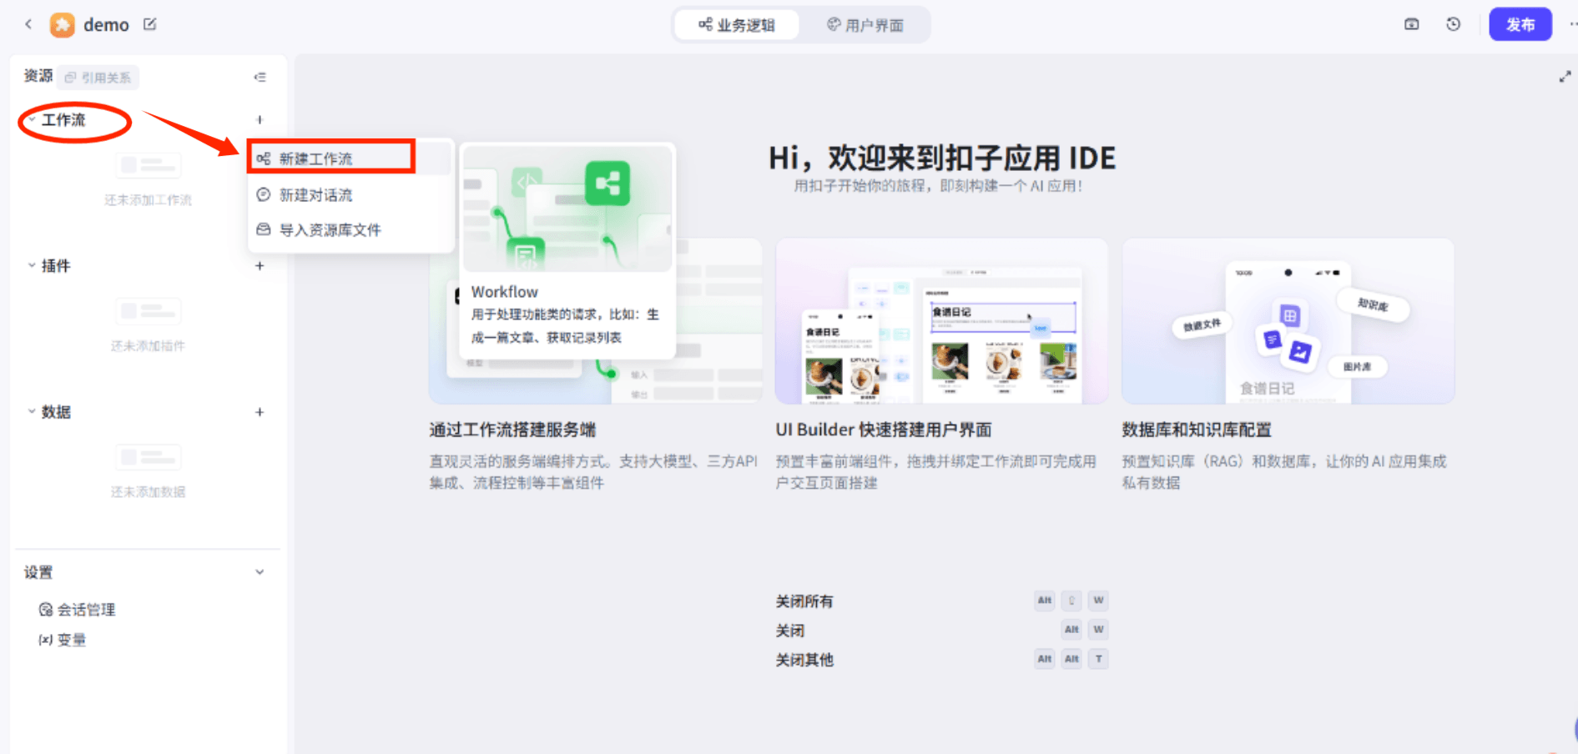This screenshot has height=754, width=1578.
Task: Click the Workflow tooltip preview image
Action: pyautogui.click(x=567, y=209)
